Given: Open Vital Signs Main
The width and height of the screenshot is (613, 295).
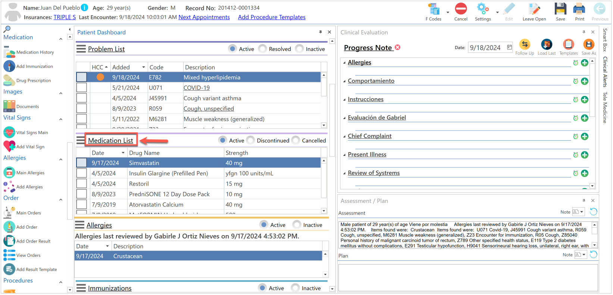Looking at the screenshot, I should 26,132.
